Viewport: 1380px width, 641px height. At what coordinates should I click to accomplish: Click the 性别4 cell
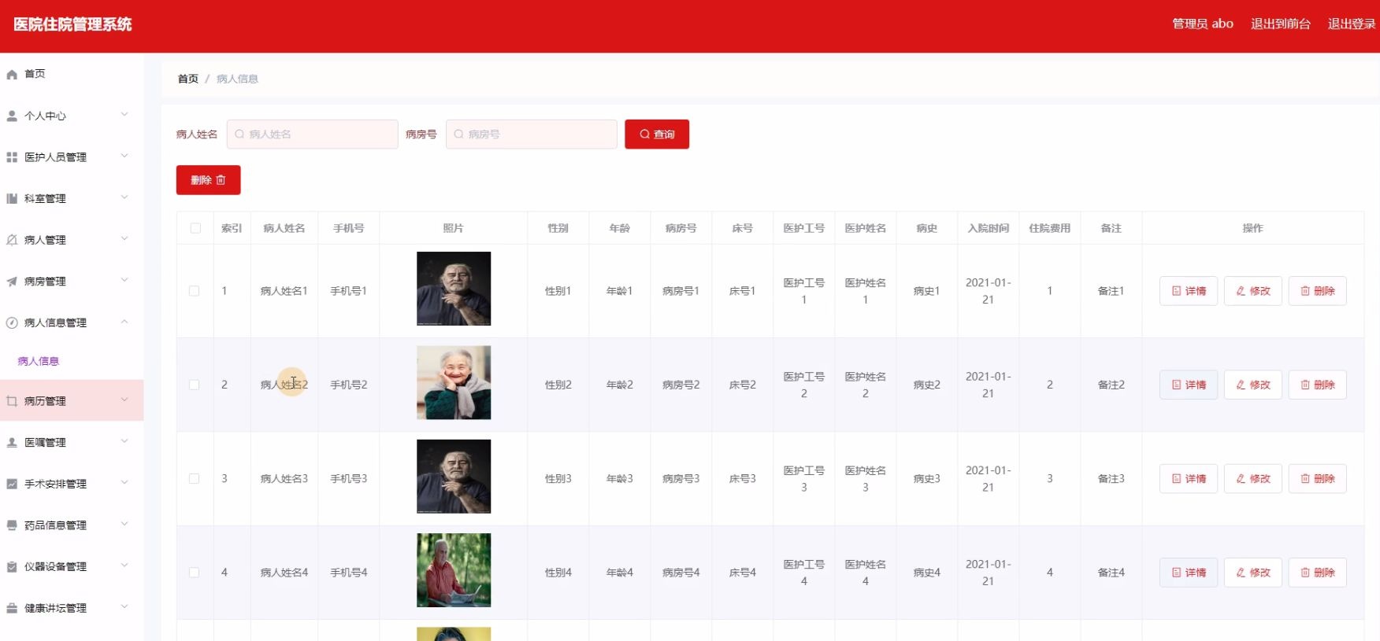click(558, 573)
